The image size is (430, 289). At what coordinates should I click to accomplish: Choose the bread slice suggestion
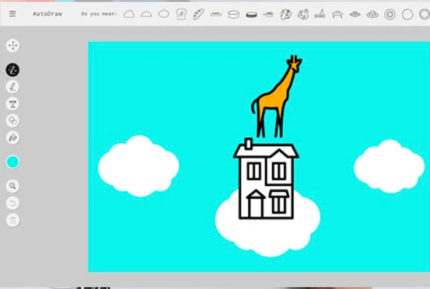click(x=181, y=14)
